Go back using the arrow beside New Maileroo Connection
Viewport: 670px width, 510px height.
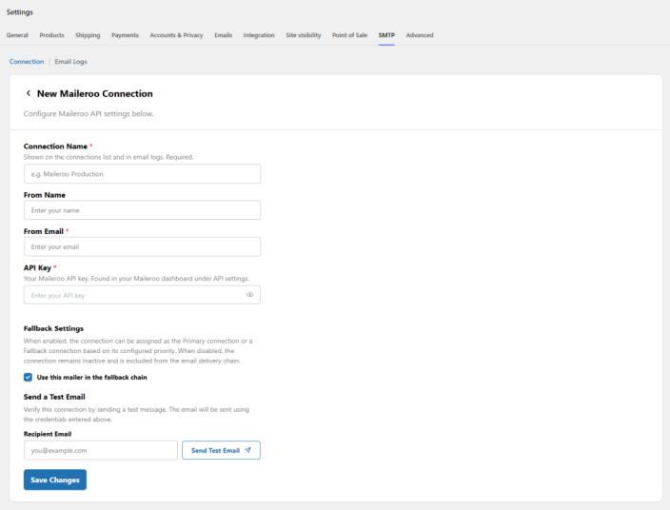coord(29,93)
